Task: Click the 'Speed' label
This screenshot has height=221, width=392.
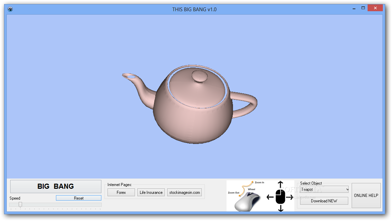Action: pyautogui.click(x=15, y=198)
